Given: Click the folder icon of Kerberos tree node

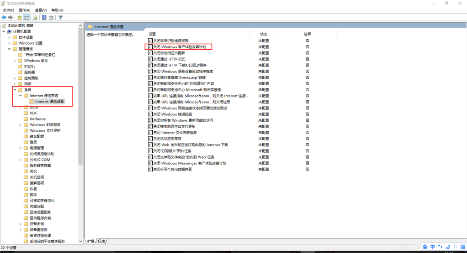Looking at the screenshot, I should click(26, 119).
